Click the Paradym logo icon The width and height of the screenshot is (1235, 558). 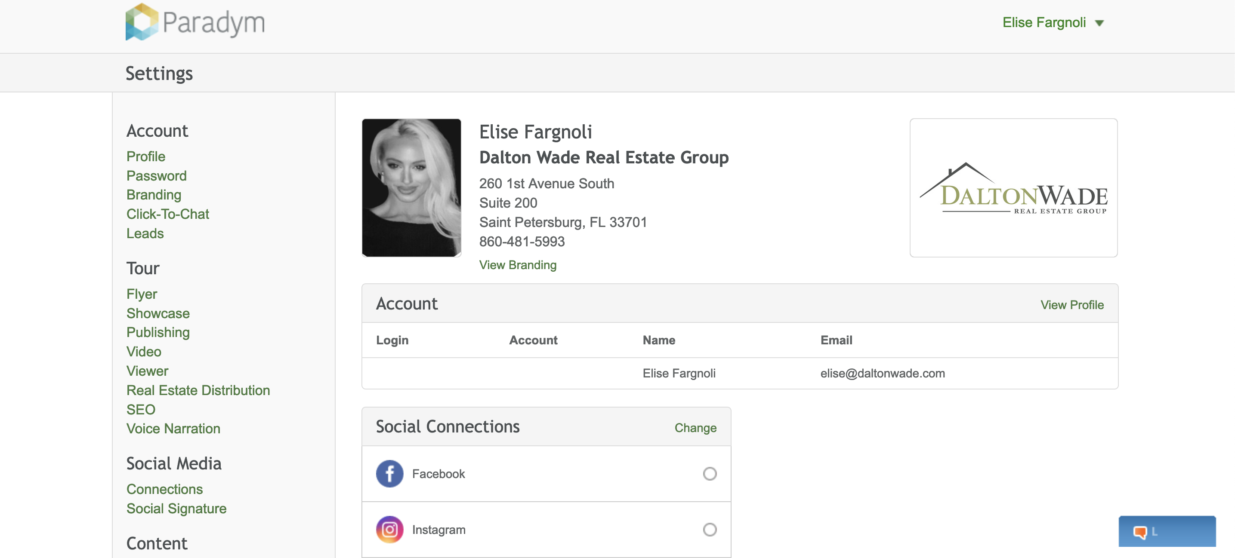click(x=142, y=22)
